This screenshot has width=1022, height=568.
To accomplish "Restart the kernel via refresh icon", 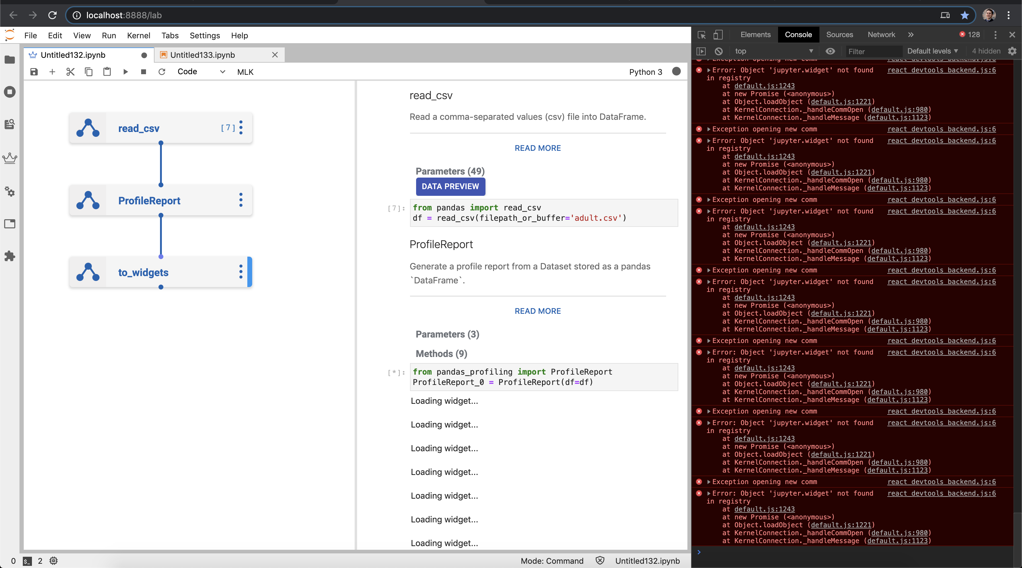I will [162, 72].
